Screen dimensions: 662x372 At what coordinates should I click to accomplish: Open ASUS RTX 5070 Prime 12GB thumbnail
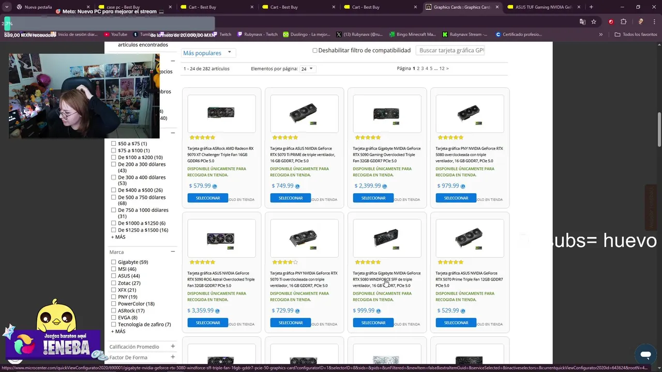(x=470, y=238)
